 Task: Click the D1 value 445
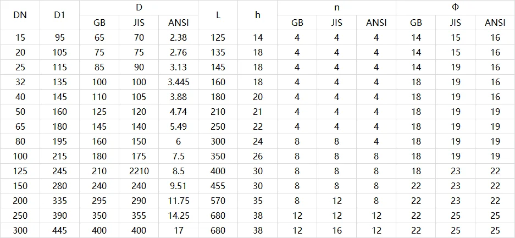pyautogui.click(x=60, y=231)
